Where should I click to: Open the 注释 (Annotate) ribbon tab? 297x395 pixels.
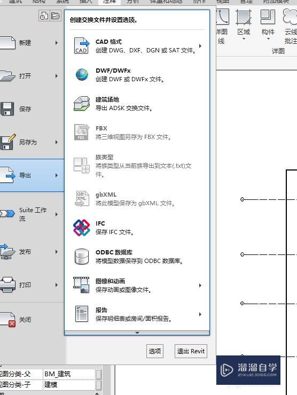(110, 2)
